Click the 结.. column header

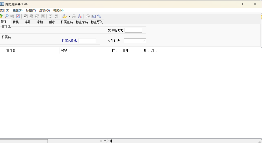[x=154, y=50]
